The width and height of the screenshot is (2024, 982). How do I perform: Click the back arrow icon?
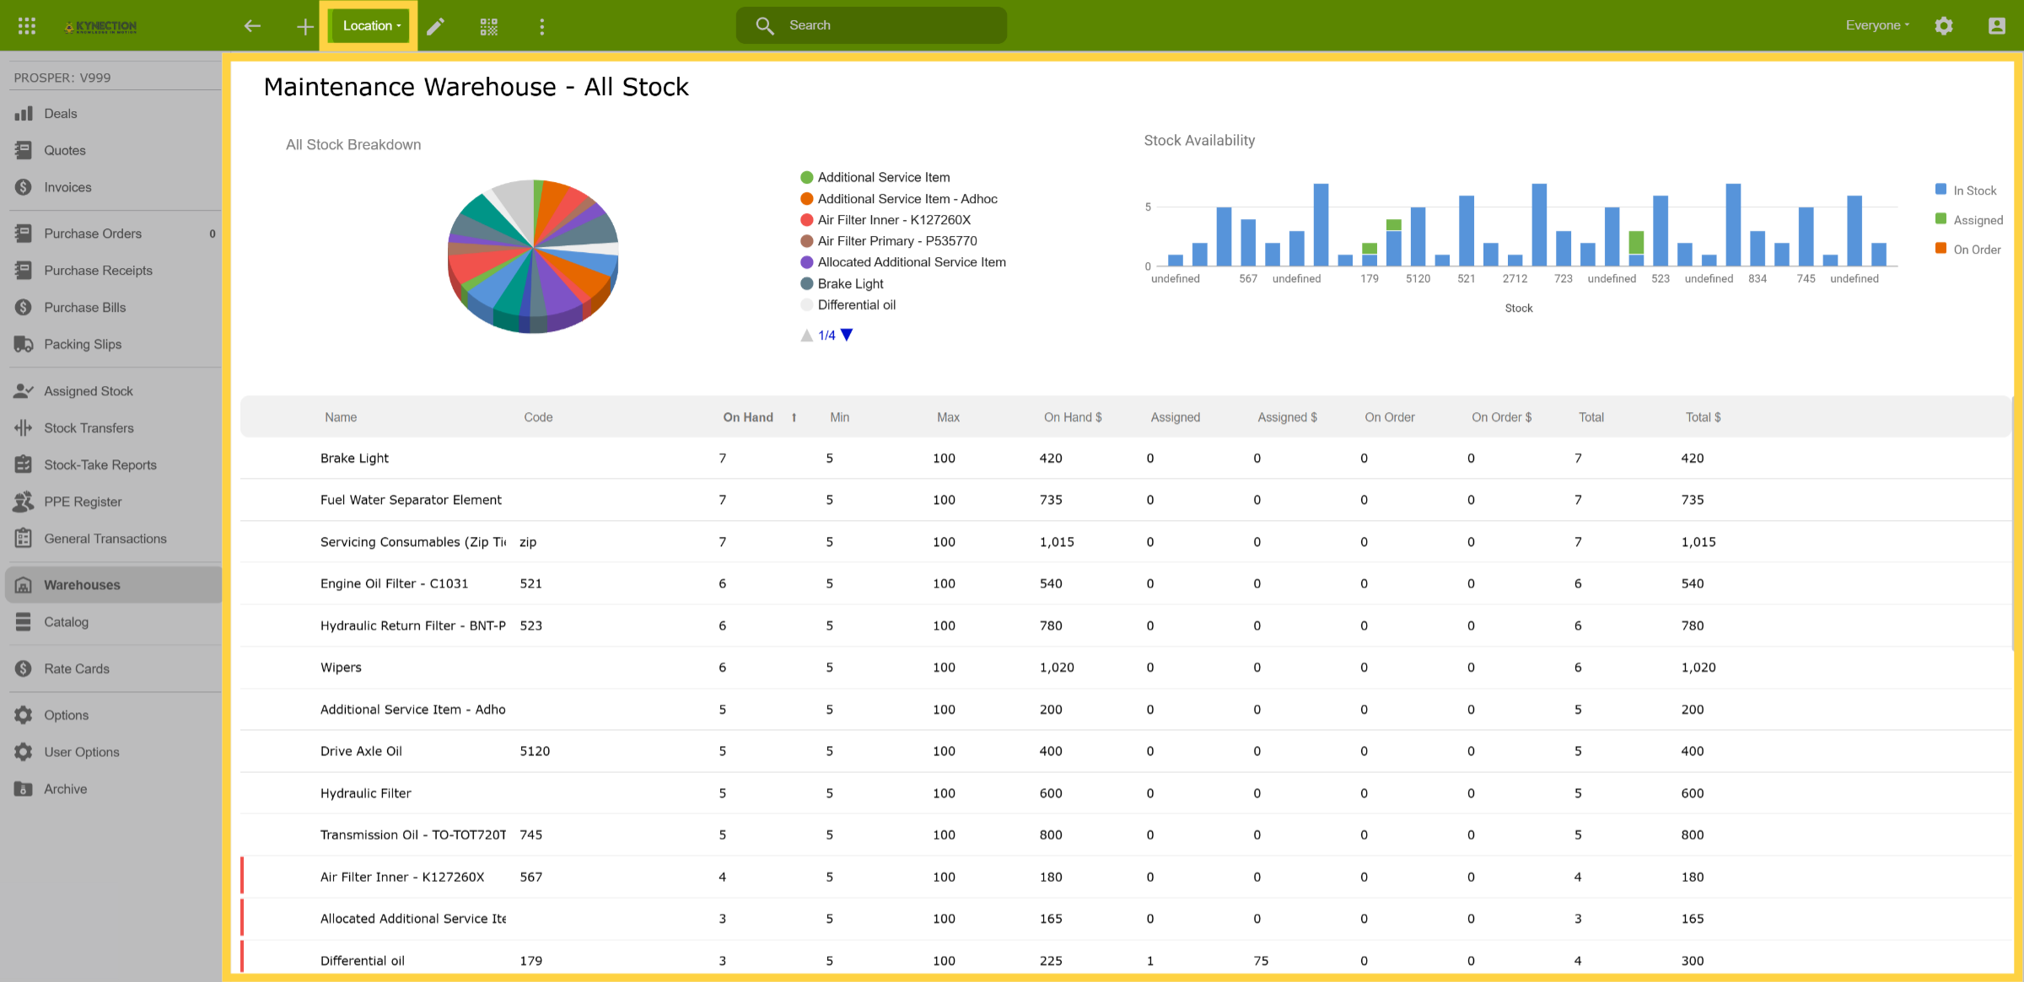point(252,26)
